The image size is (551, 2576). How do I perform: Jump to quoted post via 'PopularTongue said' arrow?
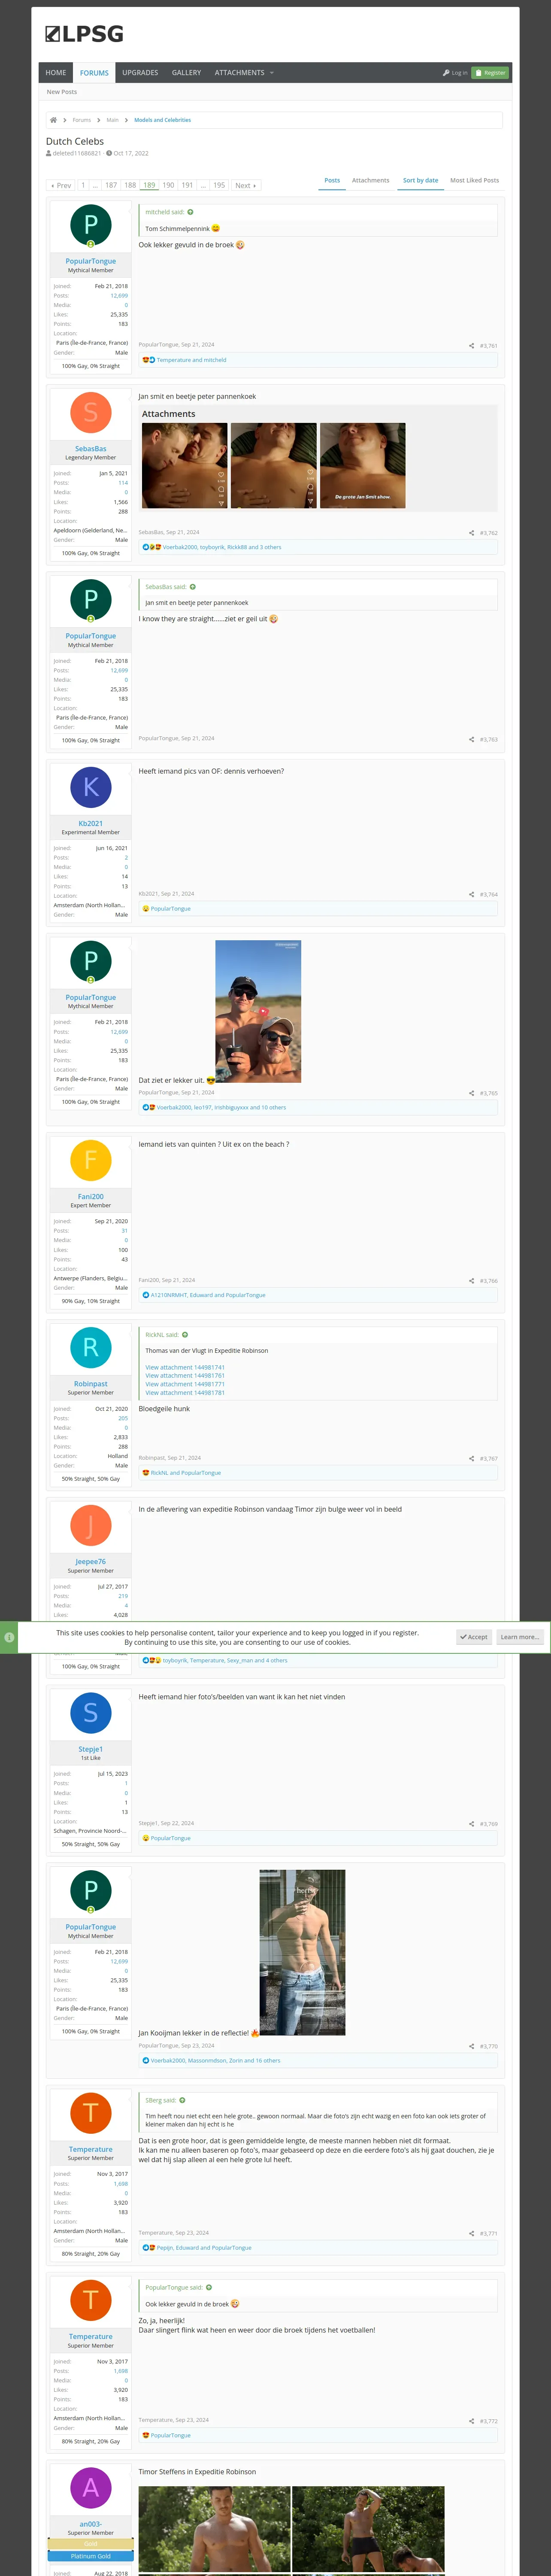(209, 2287)
